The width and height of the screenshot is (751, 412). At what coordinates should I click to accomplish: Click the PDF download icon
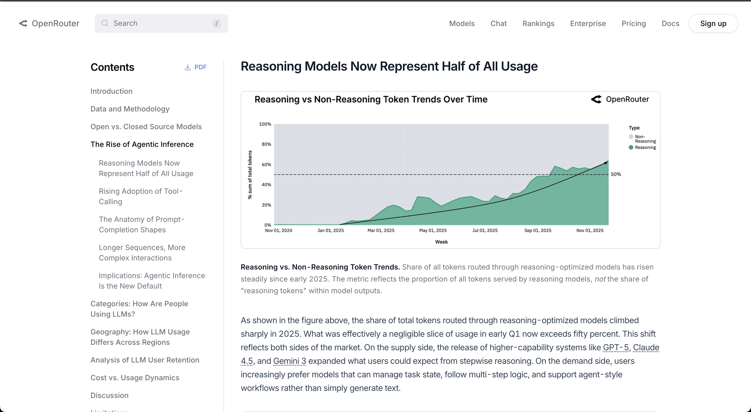tap(188, 67)
